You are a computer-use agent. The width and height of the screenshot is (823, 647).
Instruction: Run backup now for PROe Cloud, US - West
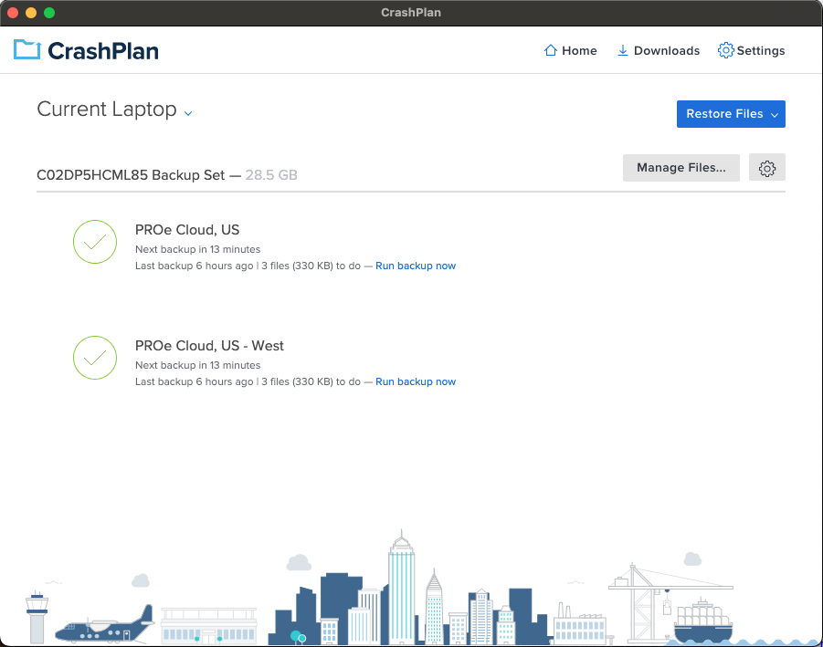click(416, 381)
